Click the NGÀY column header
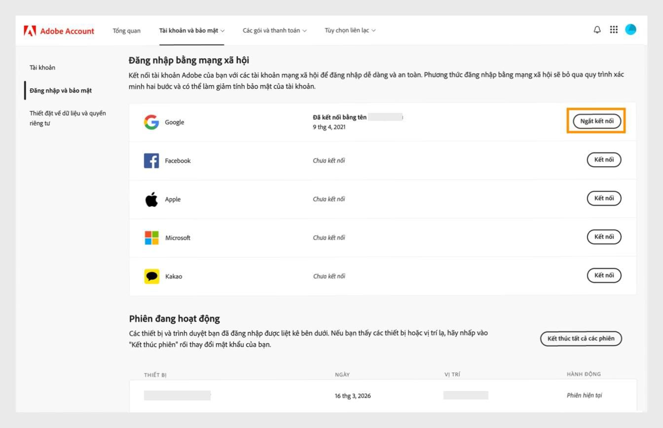Screen dimensions: 663x428 (x=342, y=375)
